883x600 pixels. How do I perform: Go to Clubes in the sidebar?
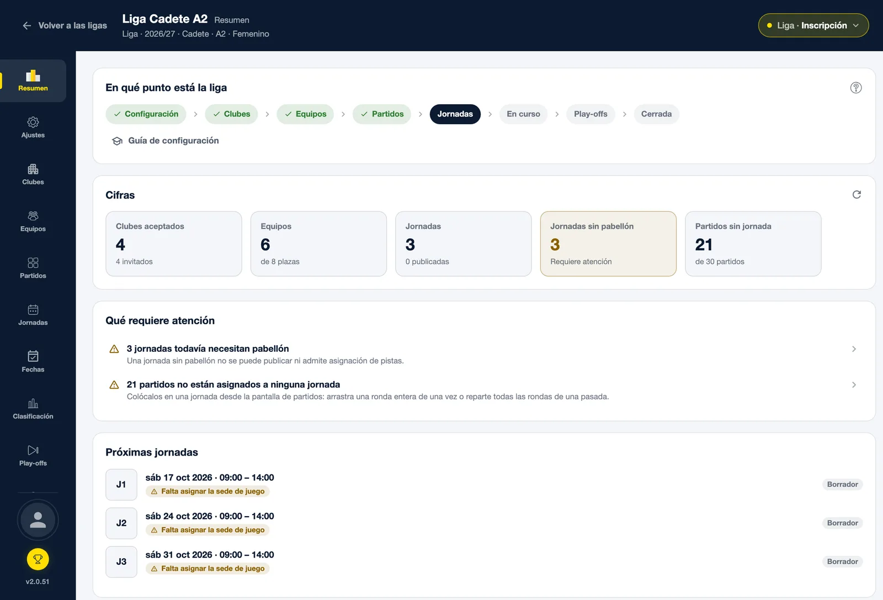tap(33, 174)
